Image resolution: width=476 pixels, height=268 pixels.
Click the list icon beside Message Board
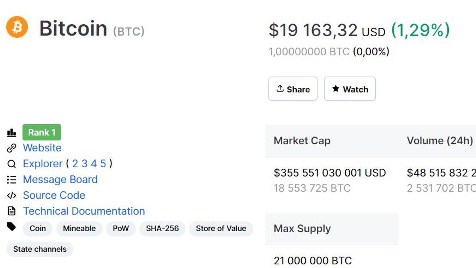pos(12,180)
